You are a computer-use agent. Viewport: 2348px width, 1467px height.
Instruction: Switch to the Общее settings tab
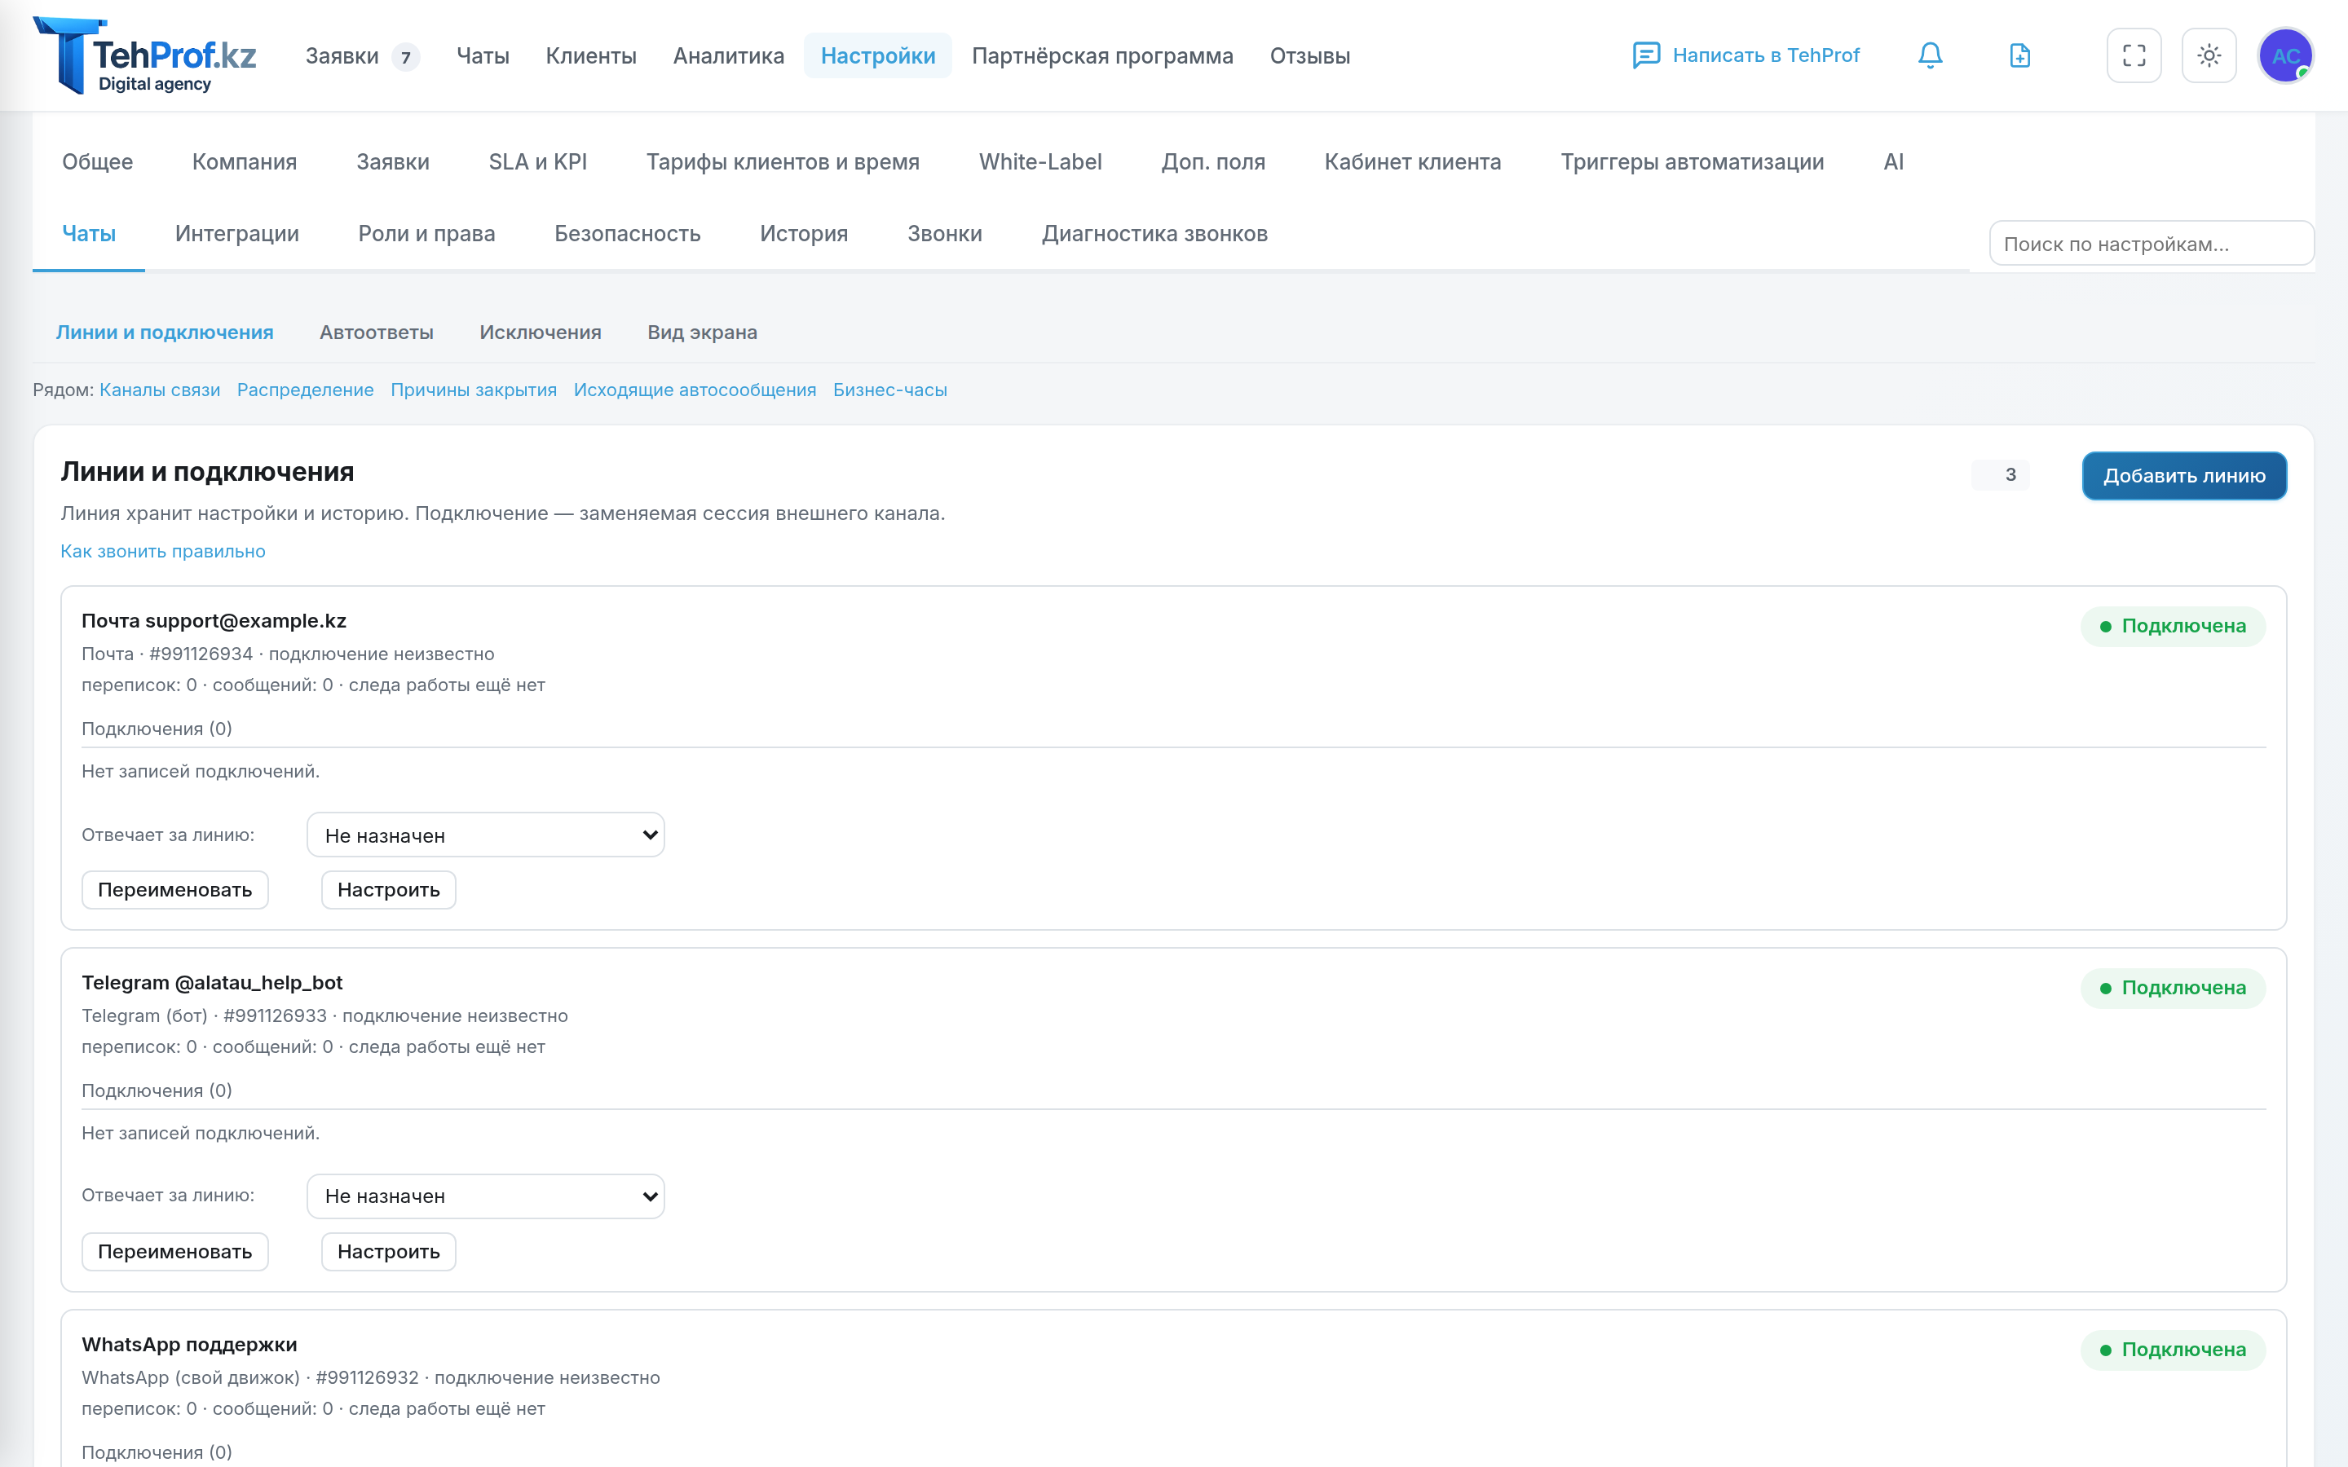[98, 162]
